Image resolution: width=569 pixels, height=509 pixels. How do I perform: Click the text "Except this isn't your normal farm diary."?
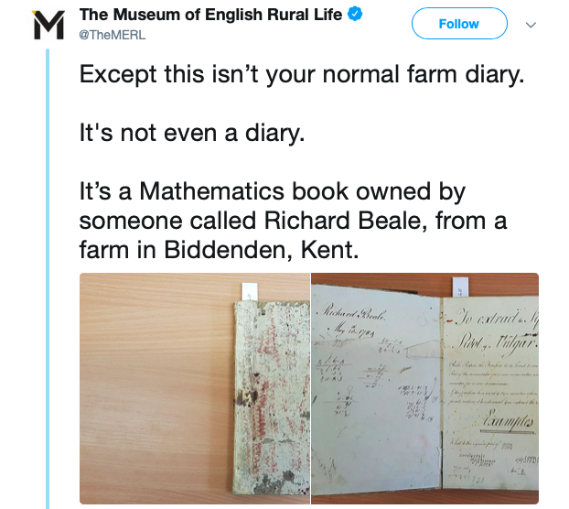pyautogui.click(x=302, y=73)
